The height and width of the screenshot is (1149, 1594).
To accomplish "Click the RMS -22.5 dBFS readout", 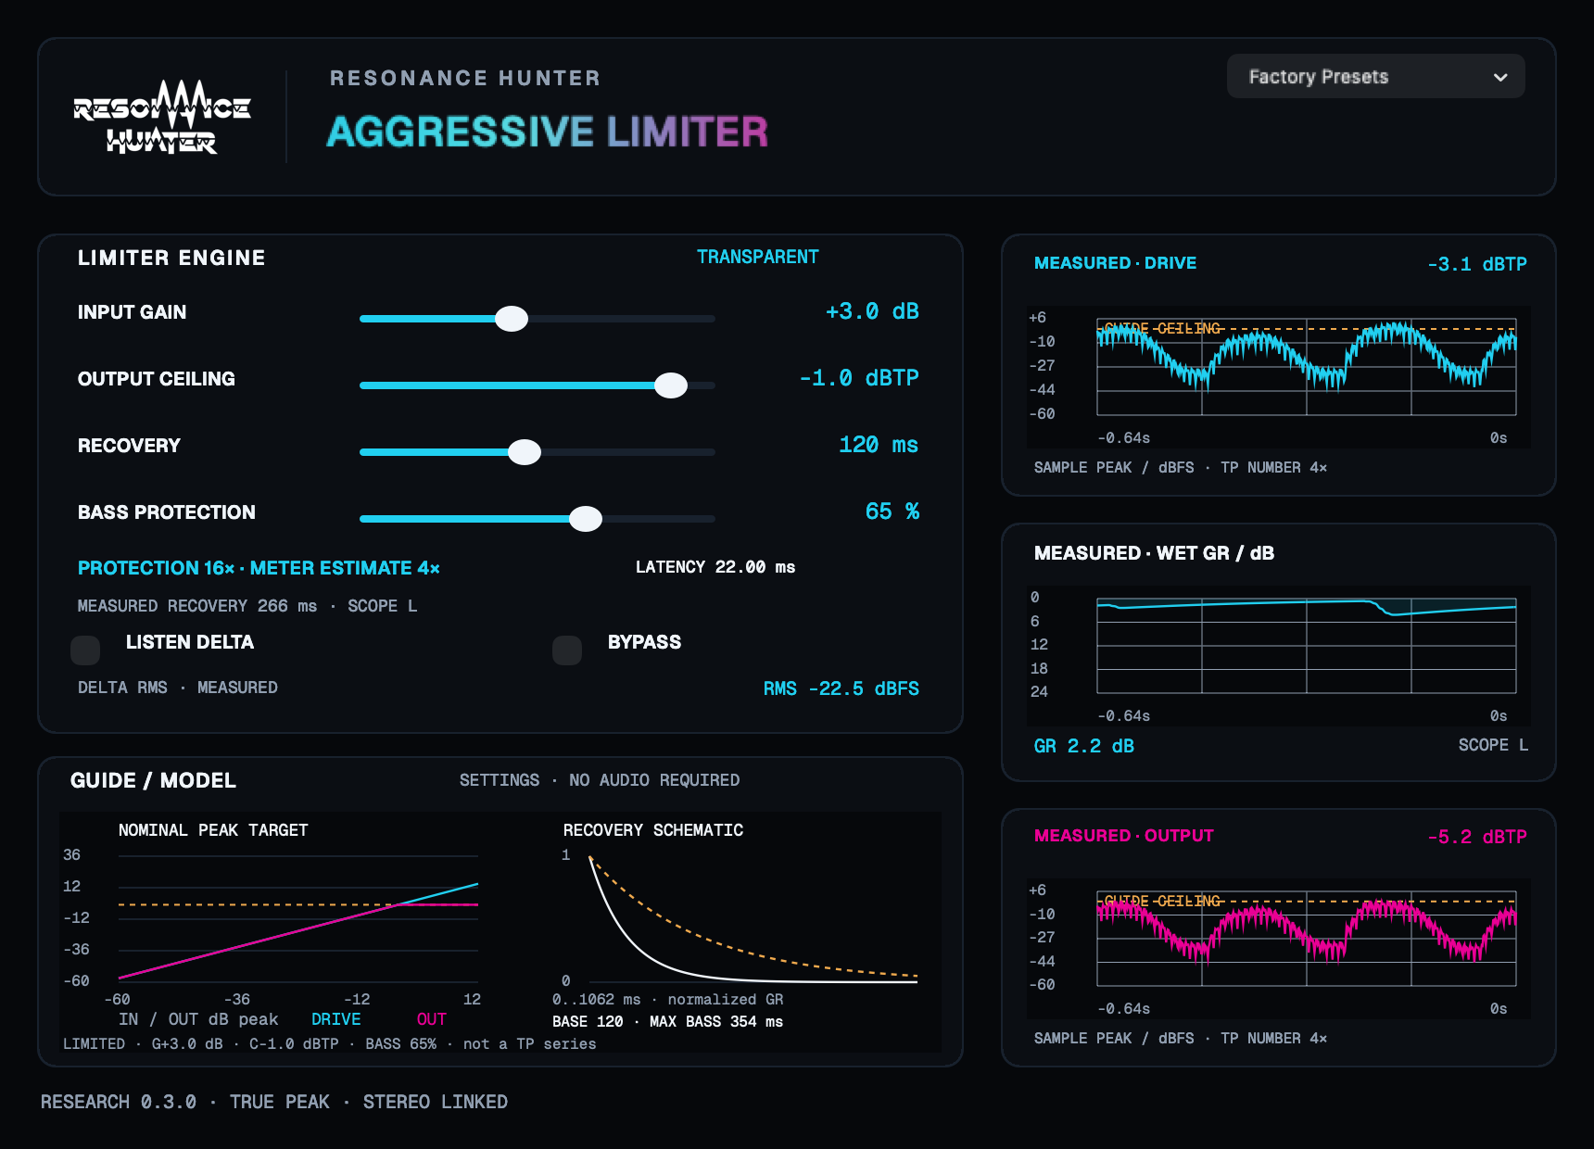I will point(841,688).
